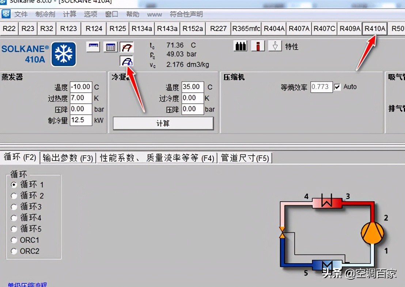
Task: Click the critical temperature value 71.36
Action: pos(175,45)
